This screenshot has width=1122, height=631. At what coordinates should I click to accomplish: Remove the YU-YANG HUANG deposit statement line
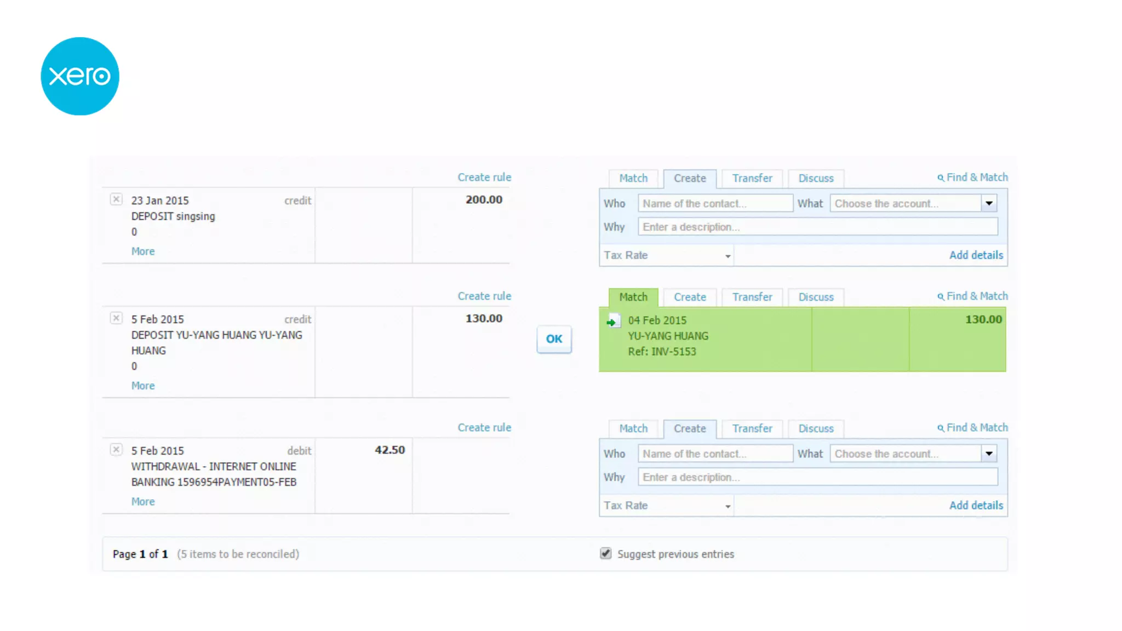point(116,318)
